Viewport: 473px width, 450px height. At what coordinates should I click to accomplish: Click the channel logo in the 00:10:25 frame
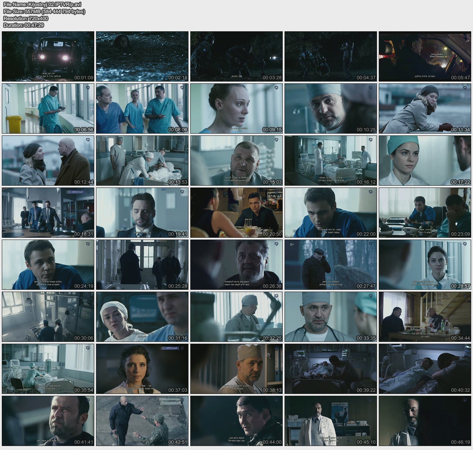click(370, 88)
